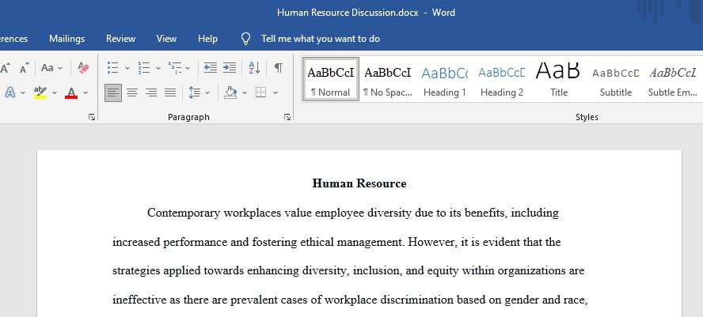This screenshot has width=703, height=317.
Task: Open line and paragraph spacing options
Action: 195,92
